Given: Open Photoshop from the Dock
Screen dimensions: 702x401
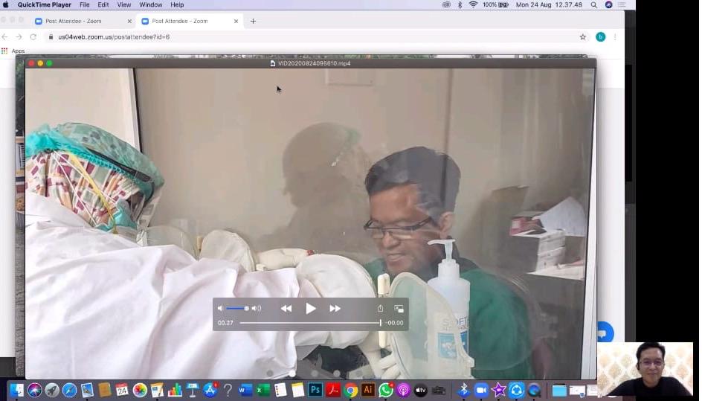Looking at the screenshot, I should pyautogui.click(x=315, y=390).
